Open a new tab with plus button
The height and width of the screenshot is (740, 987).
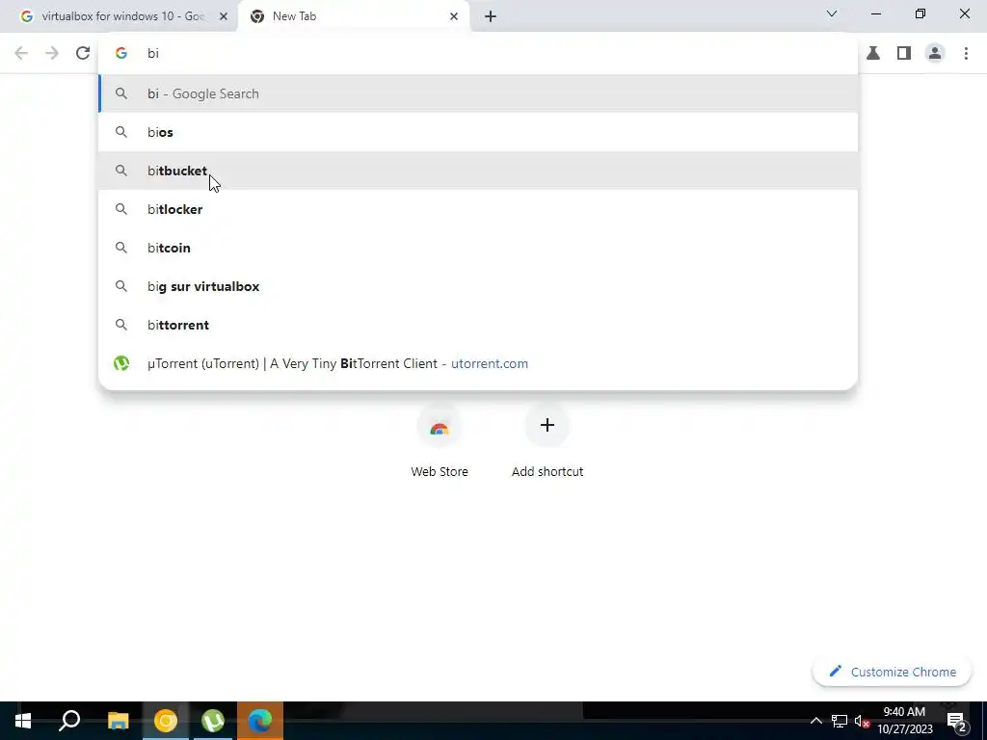click(491, 16)
